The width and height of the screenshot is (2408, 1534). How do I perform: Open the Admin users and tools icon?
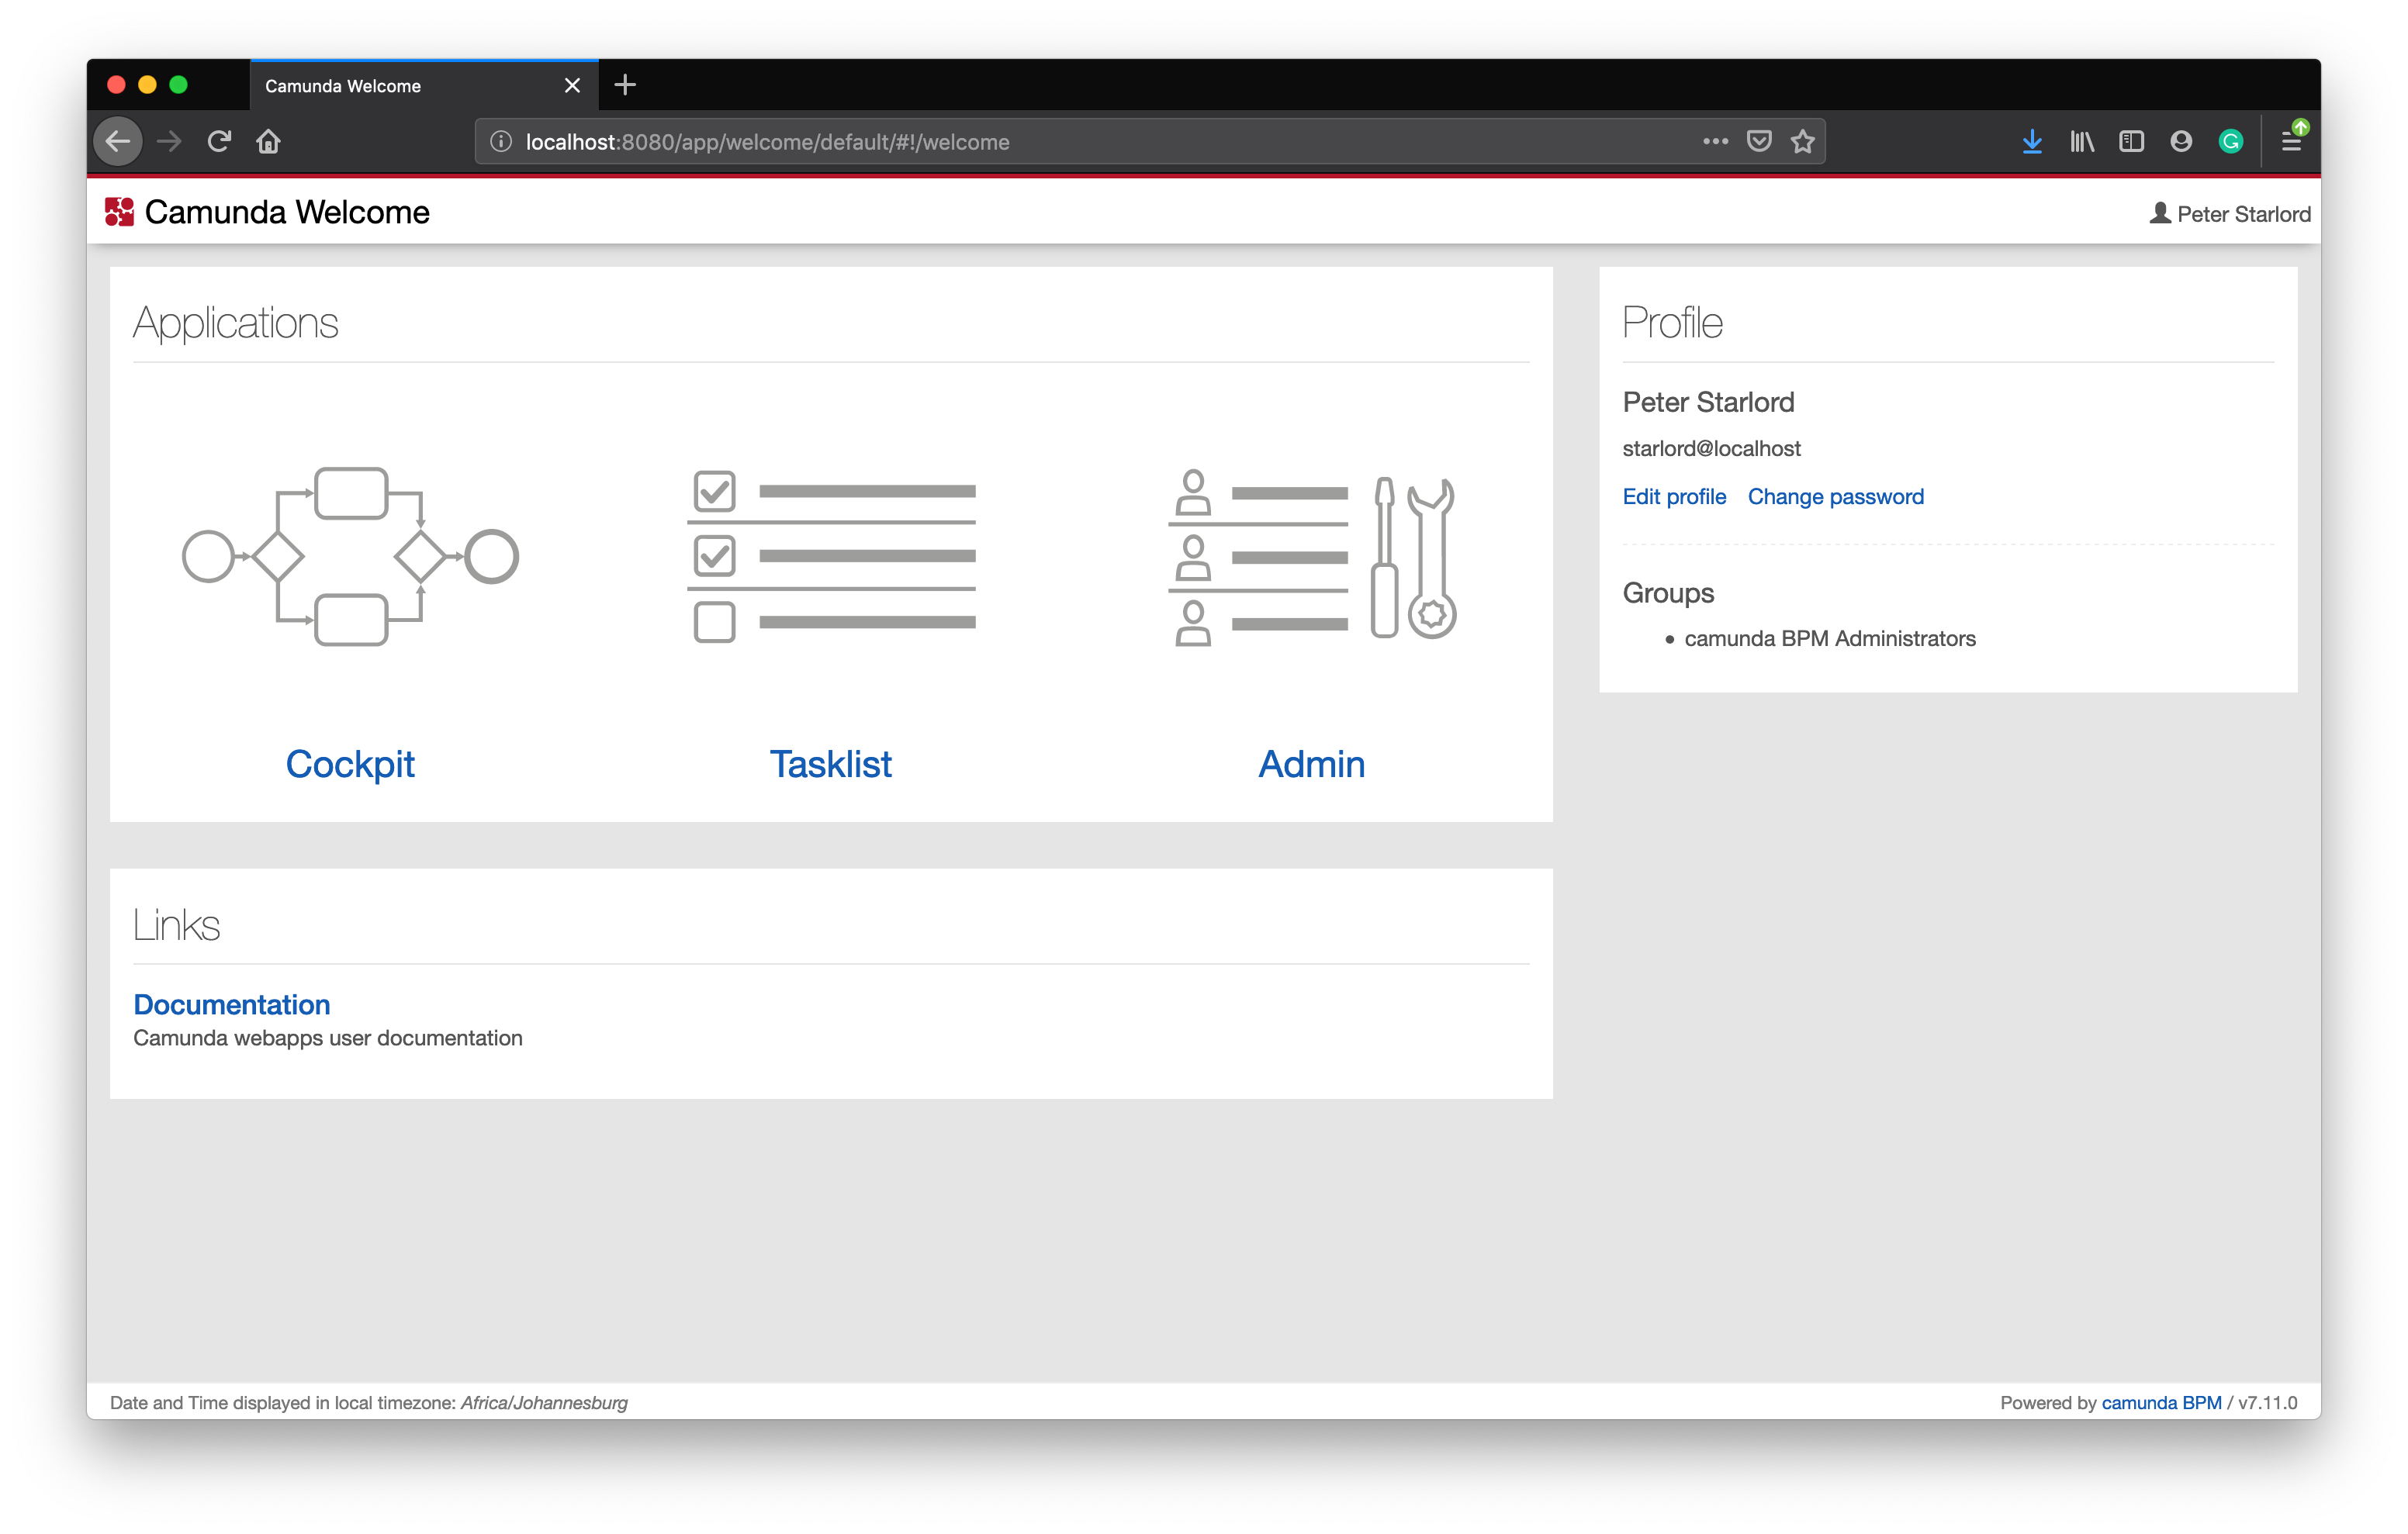pyautogui.click(x=1311, y=556)
